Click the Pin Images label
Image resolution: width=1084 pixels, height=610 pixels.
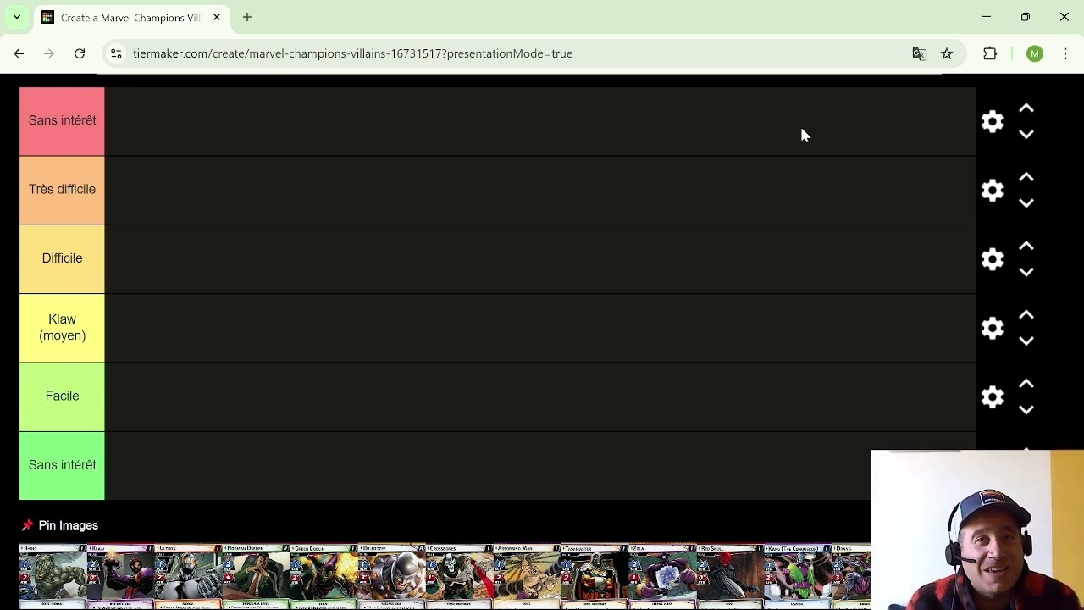tap(69, 525)
